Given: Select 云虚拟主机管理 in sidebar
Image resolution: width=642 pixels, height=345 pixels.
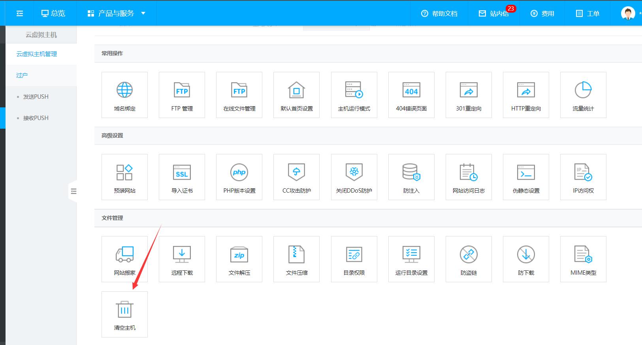Looking at the screenshot, I should coord(37,54).
